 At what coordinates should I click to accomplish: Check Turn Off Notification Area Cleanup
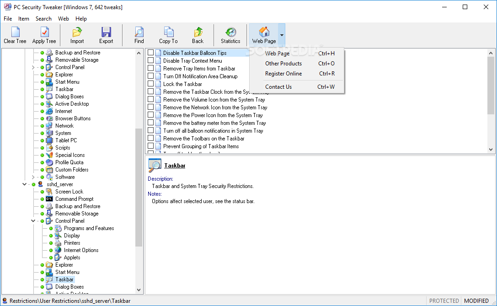[x=150, y=76]
